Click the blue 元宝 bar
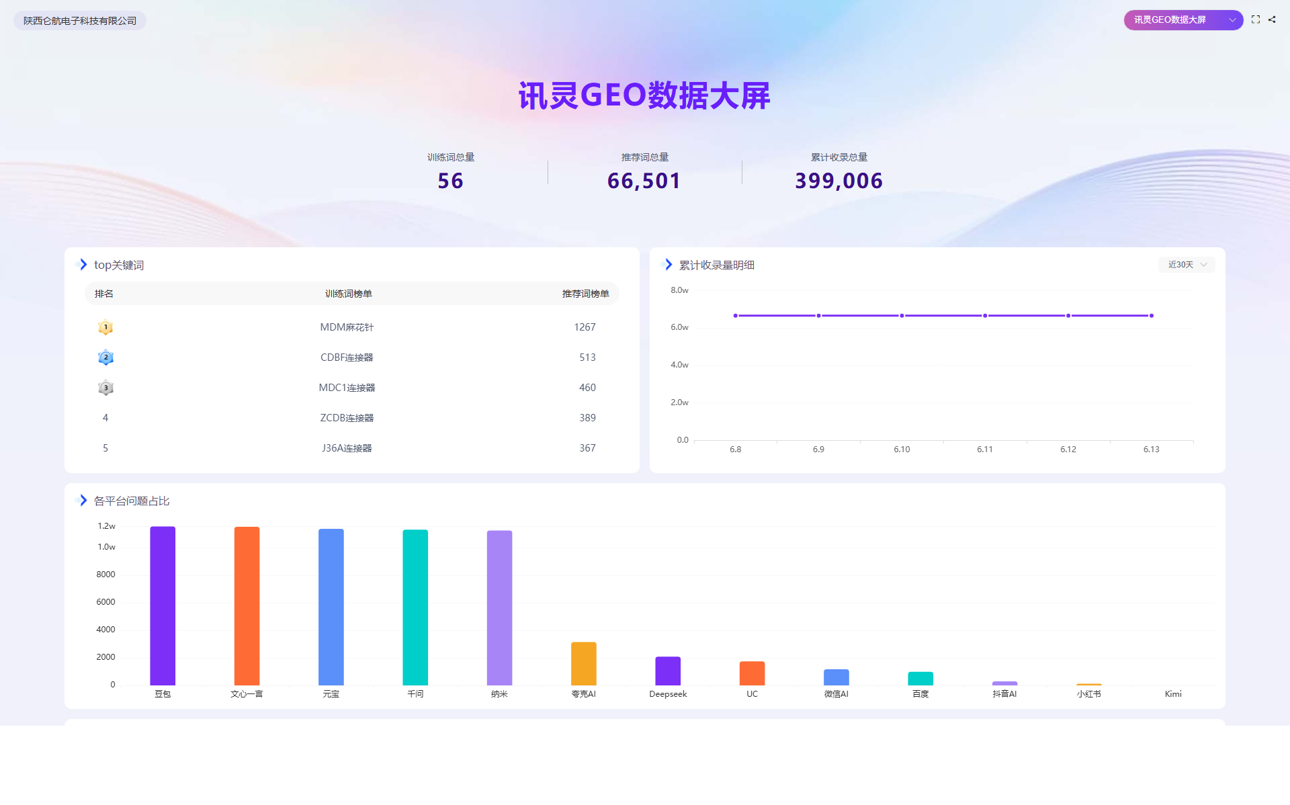1290x805 pixels. (331, 607)
